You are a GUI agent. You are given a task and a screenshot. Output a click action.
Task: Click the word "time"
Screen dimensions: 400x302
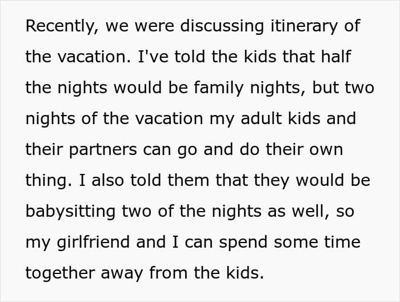[x=342, y=243]
